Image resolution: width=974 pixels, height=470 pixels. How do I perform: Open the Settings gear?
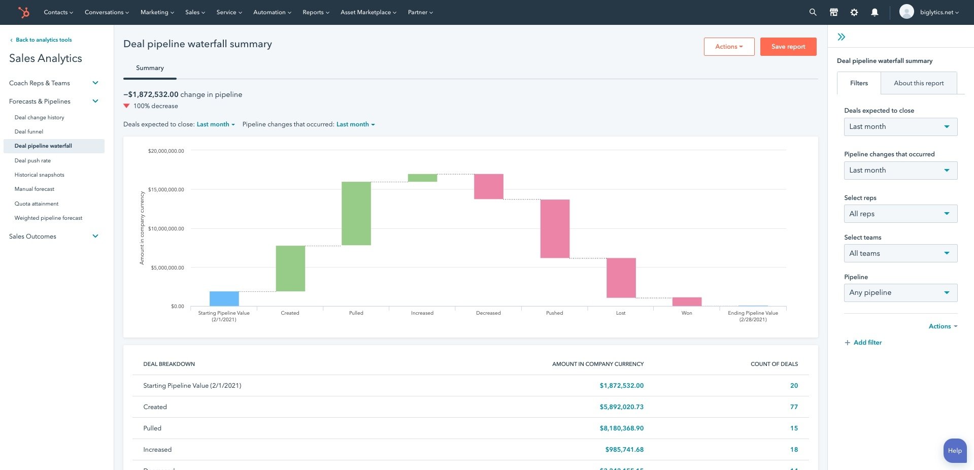tap(854, 12)
